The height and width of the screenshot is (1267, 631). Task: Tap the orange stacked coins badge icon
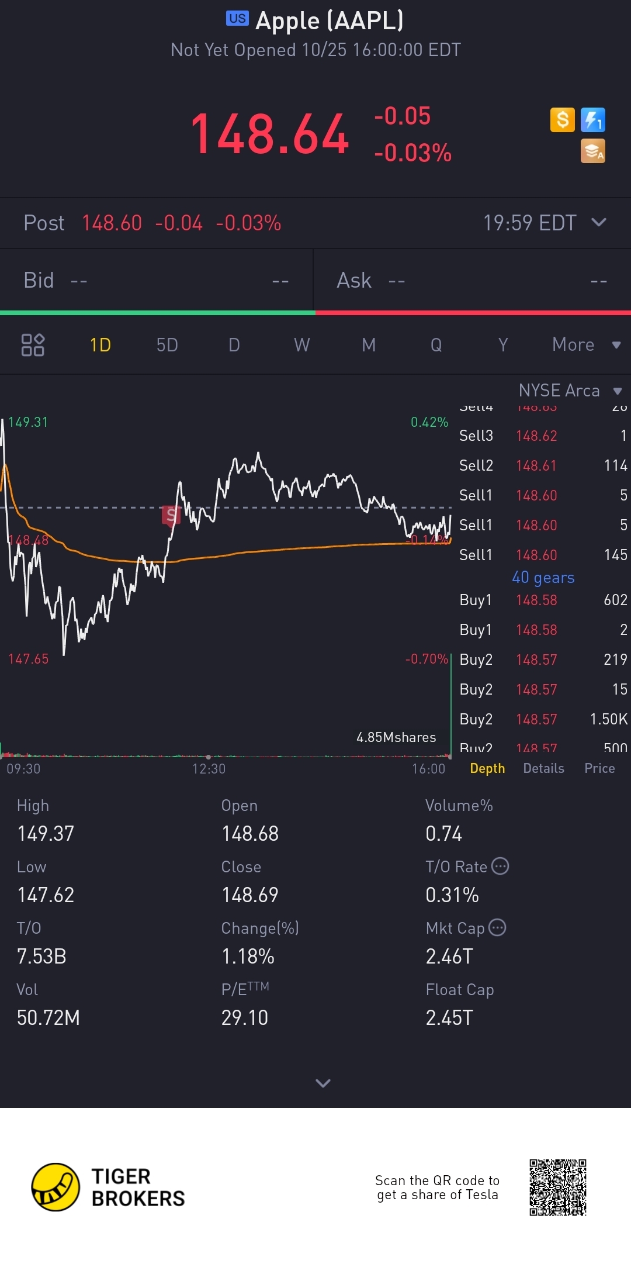coord(593,151)
